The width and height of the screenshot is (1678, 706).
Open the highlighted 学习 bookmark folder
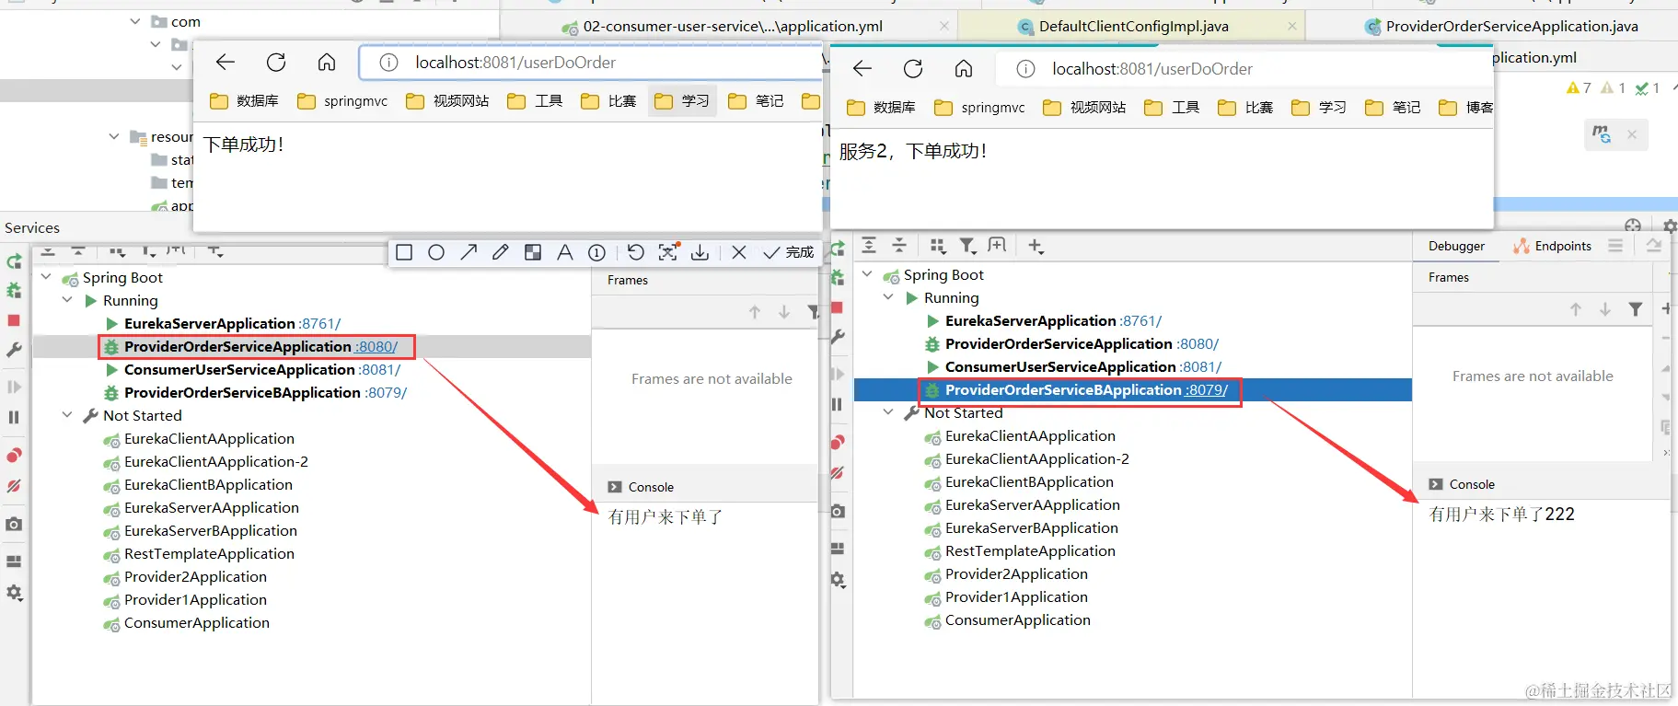coord(682,101)
